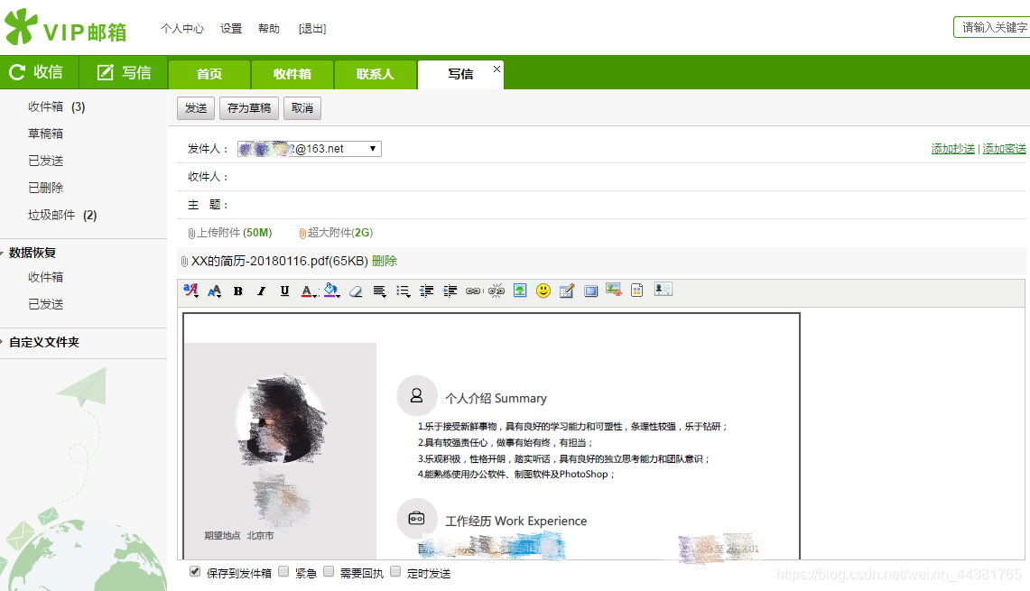The width and height of the screenshot is (1030, 591).
Task: Switch to the 首页 tab
Action: [209, 74]
